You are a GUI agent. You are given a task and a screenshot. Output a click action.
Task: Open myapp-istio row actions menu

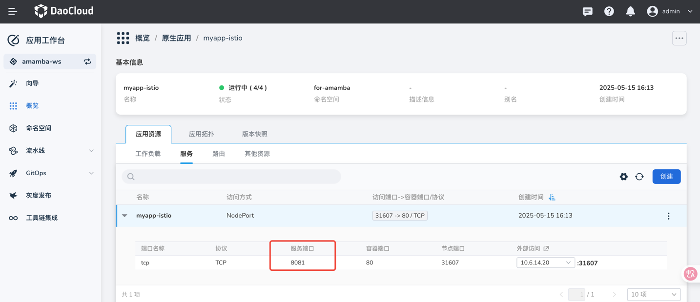(668, 216)
